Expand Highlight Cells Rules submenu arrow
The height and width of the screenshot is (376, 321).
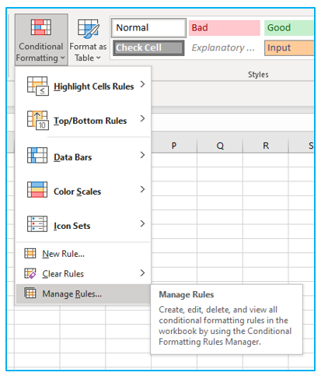(142, 84)
